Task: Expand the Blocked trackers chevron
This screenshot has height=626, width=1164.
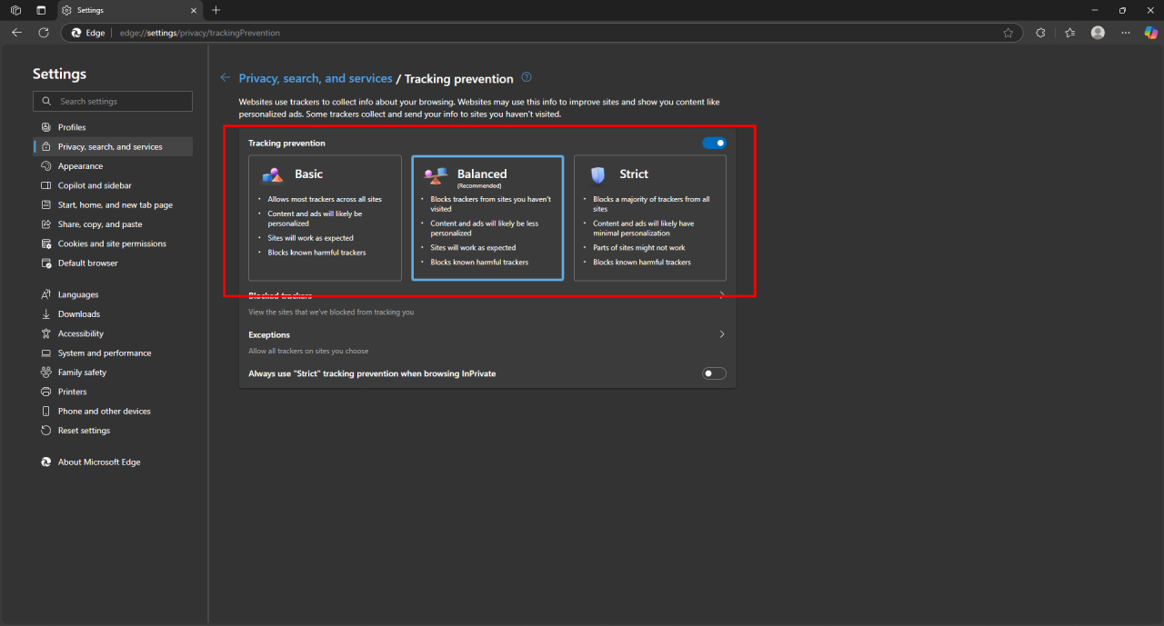Action: (722, 295)
